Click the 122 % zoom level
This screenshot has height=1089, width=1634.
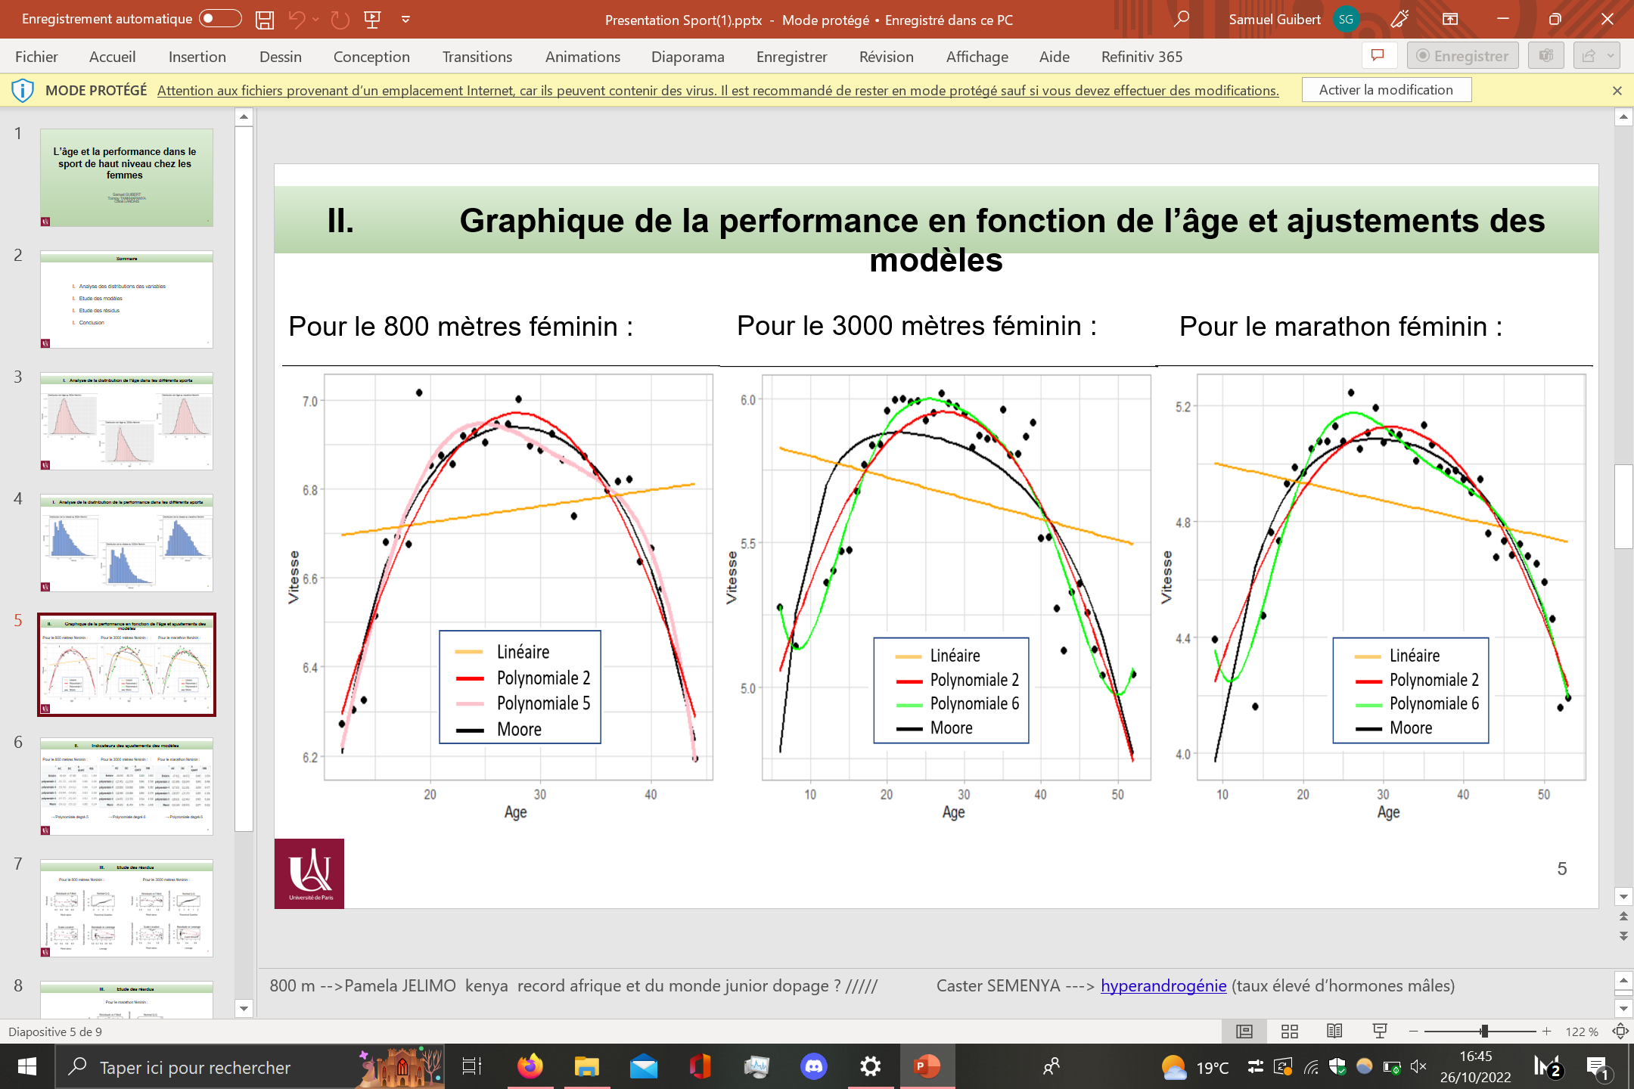(1582, 1032)
